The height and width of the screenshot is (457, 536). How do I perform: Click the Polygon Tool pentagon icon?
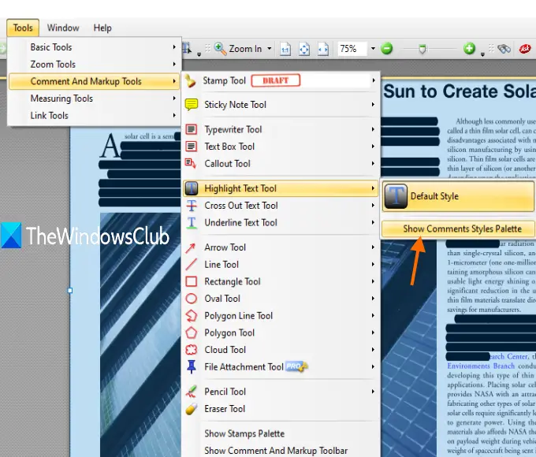point(191,333)
